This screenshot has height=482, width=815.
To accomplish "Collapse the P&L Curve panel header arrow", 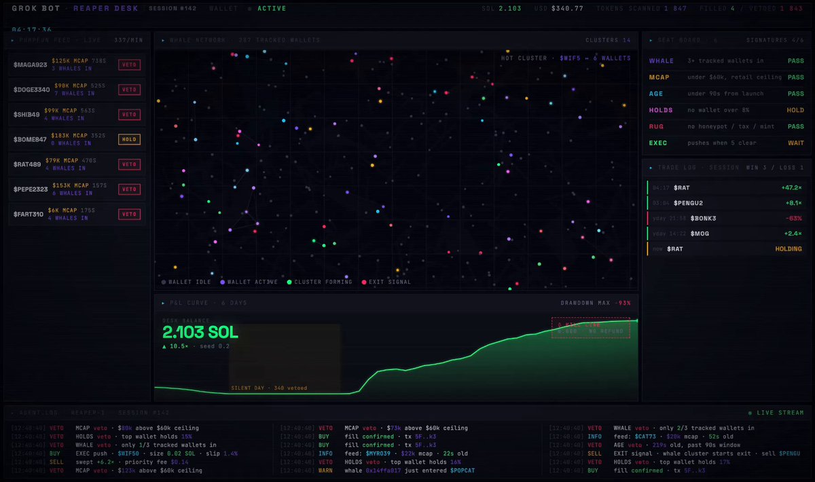I will [x=162, y=303].
